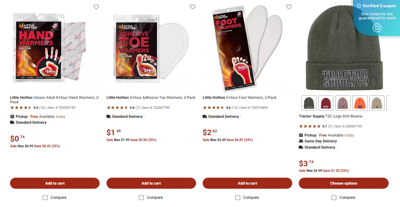Add Foot Warmers to cart
Screen dimensions: 400x207
pos(247,183)
